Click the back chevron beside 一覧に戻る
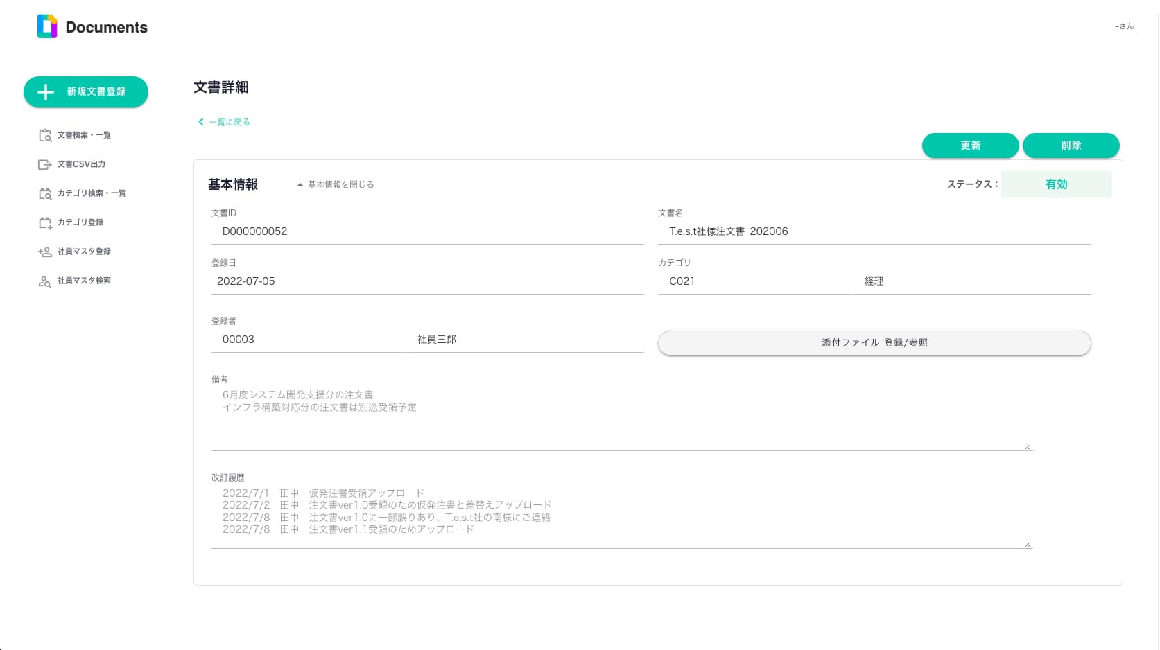This screenshot has width=1160, height=650. [201, 122]
